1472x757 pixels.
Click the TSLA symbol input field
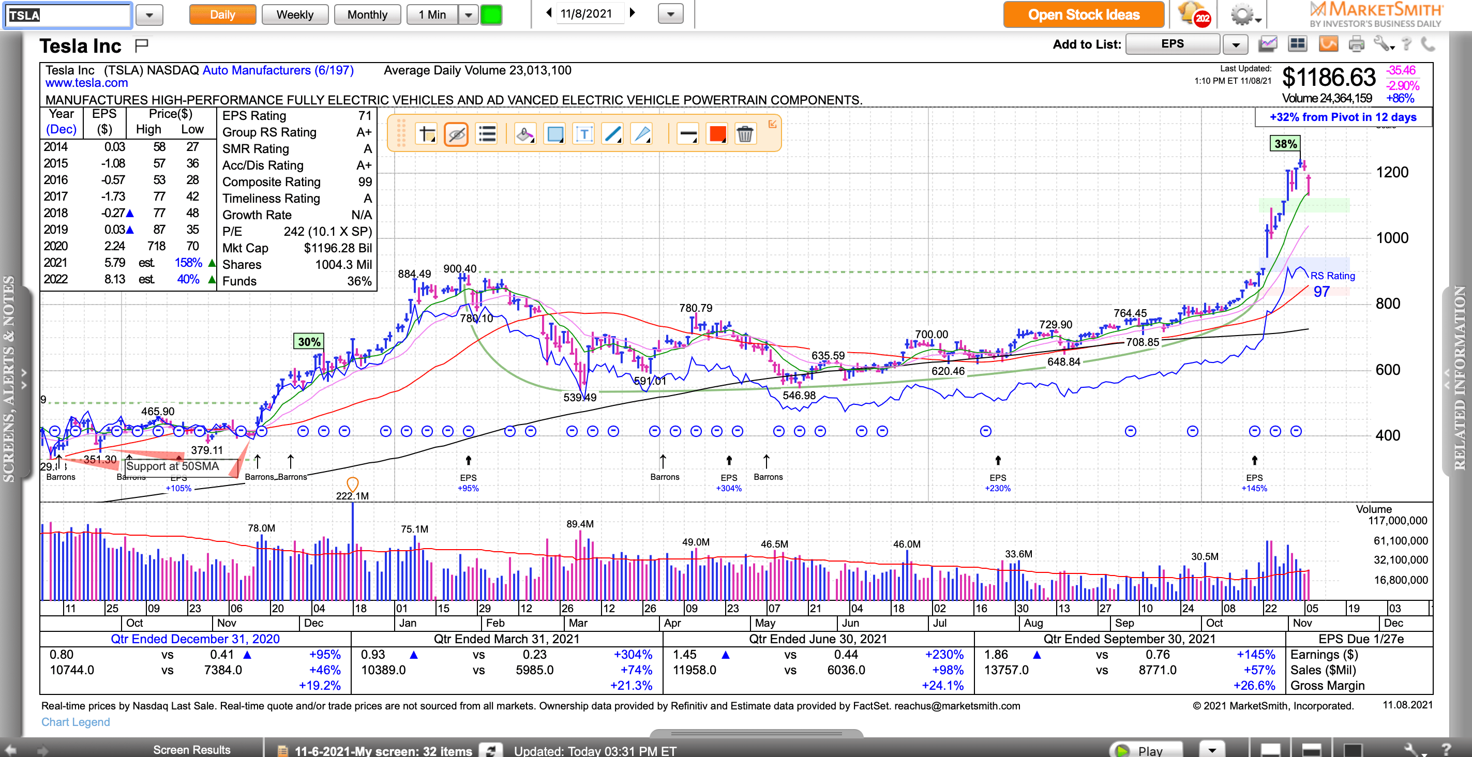68,15
